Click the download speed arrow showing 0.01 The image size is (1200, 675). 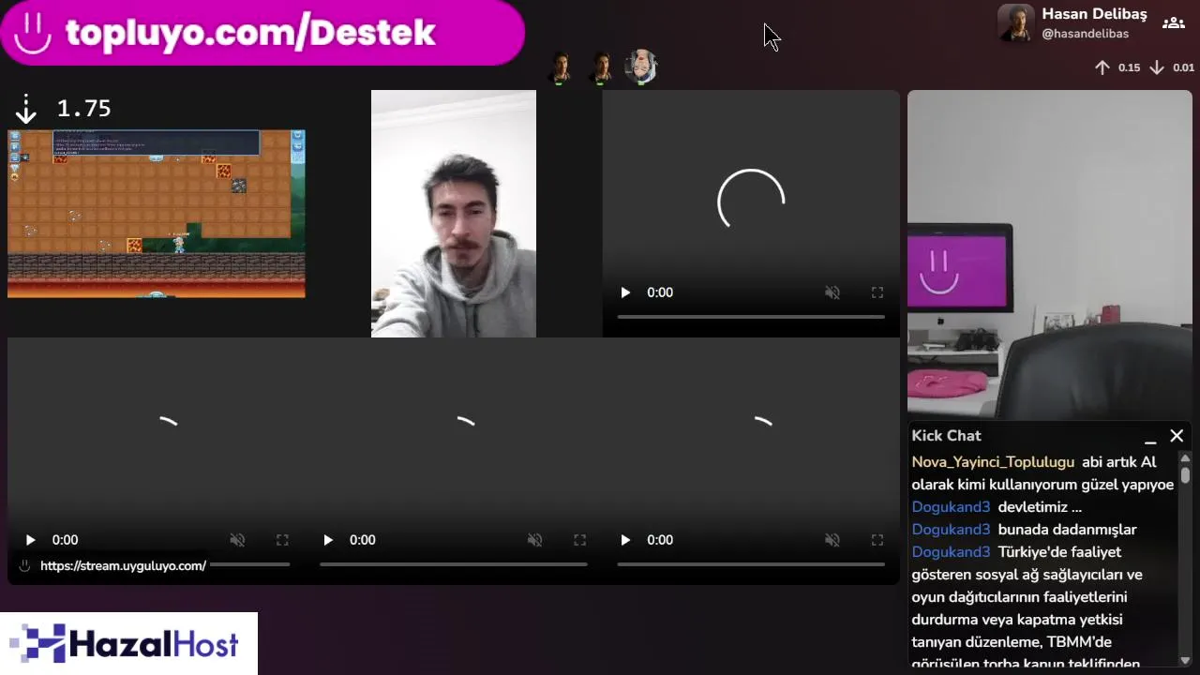click(1157, 67)
